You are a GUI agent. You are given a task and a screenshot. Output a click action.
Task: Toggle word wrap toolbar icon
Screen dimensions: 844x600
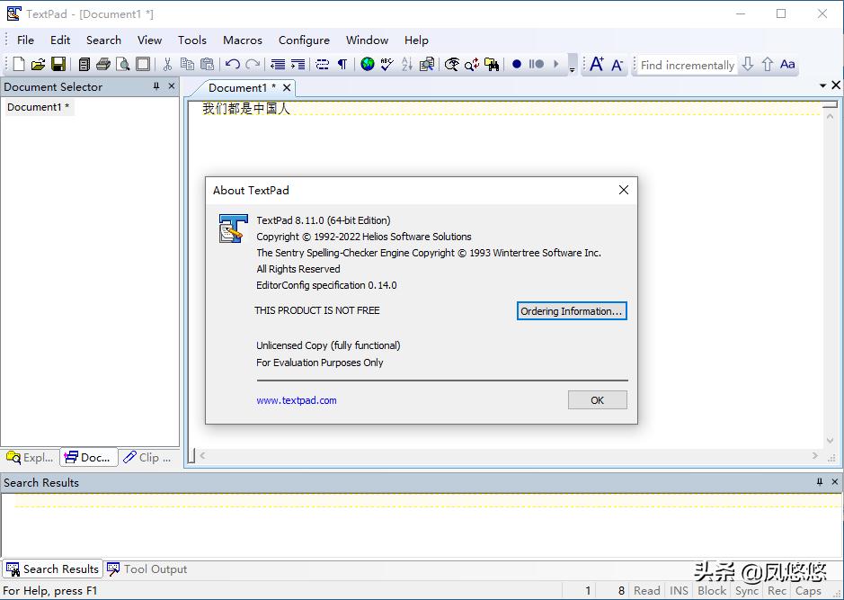pos(323,64)
